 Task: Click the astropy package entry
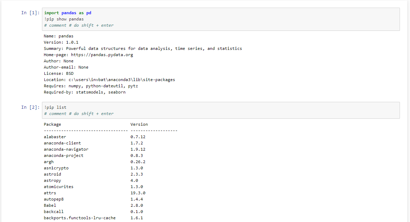52,180
